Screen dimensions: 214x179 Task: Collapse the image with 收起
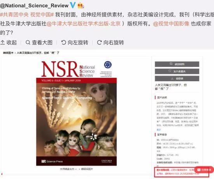9,42
